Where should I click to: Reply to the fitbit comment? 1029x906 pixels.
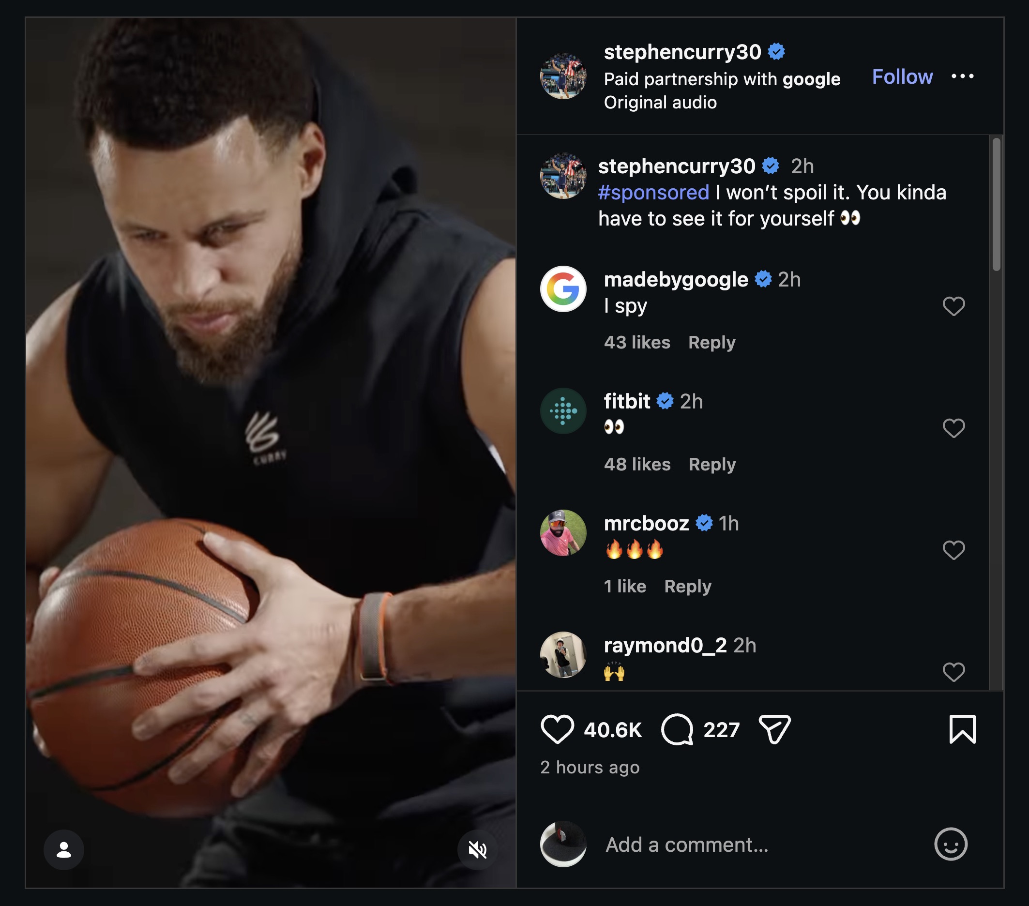[x=712, y=464]
